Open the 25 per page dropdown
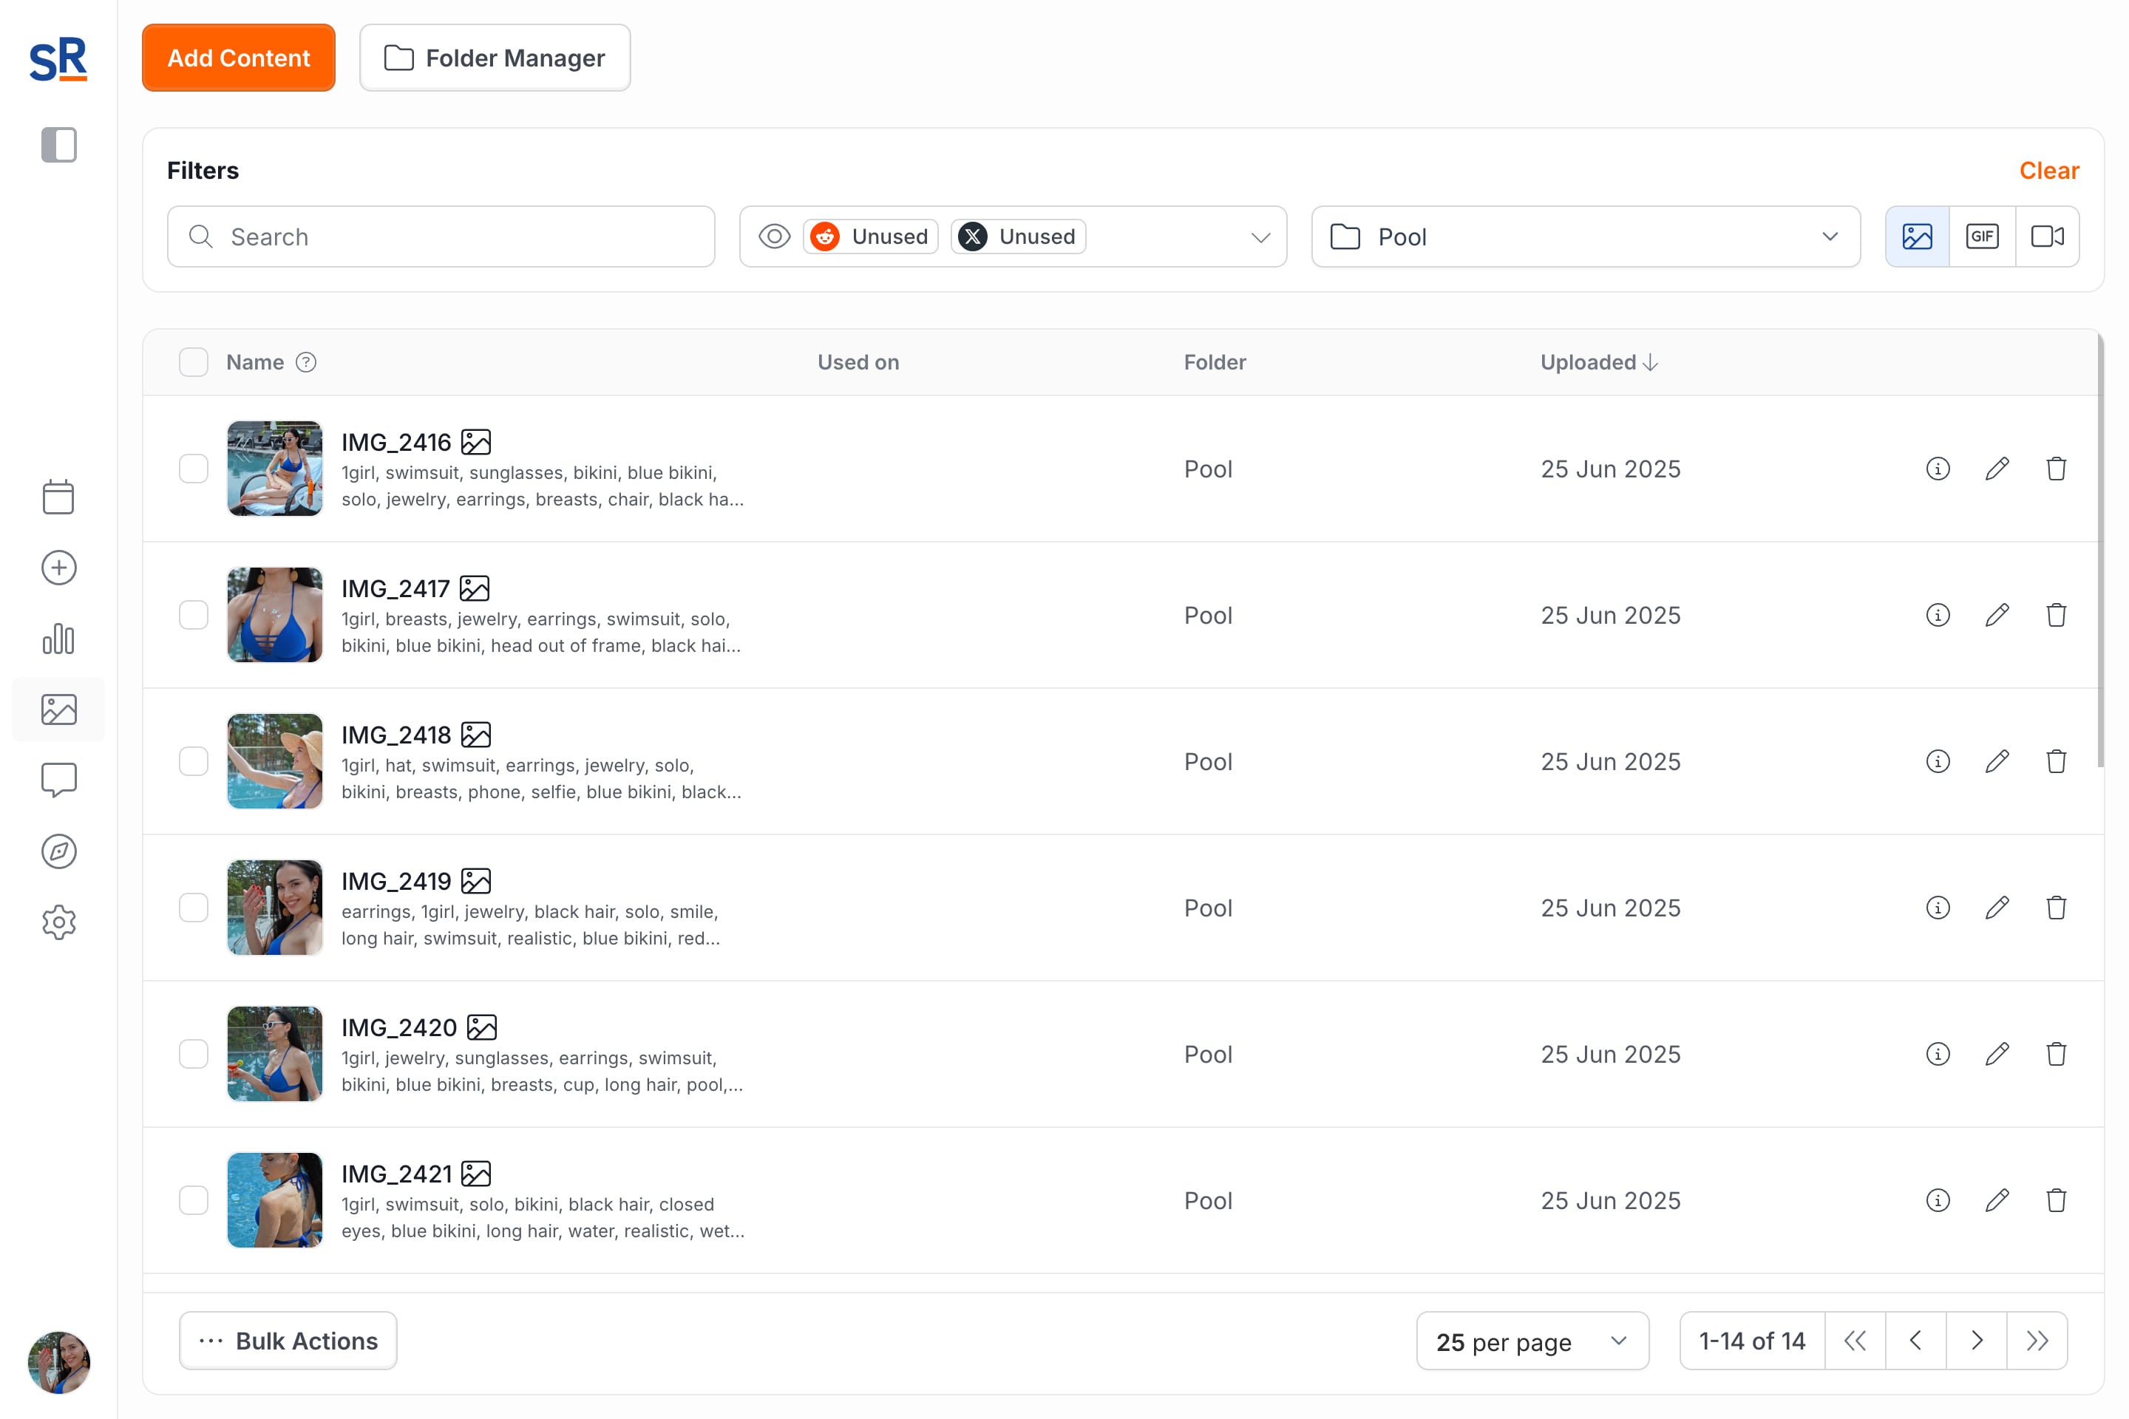2129x1419 pixels. [x=1532, y=1341]
